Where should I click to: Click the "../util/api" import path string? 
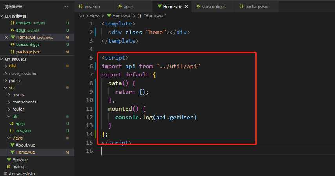tap(178, 66)
